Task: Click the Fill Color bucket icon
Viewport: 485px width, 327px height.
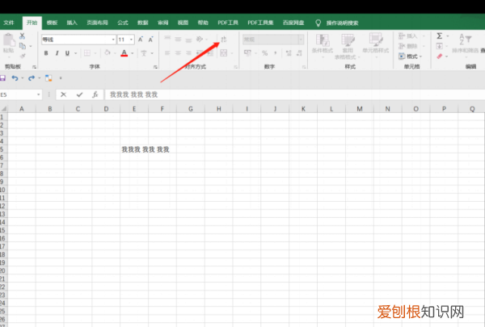Action: [108, 52]
